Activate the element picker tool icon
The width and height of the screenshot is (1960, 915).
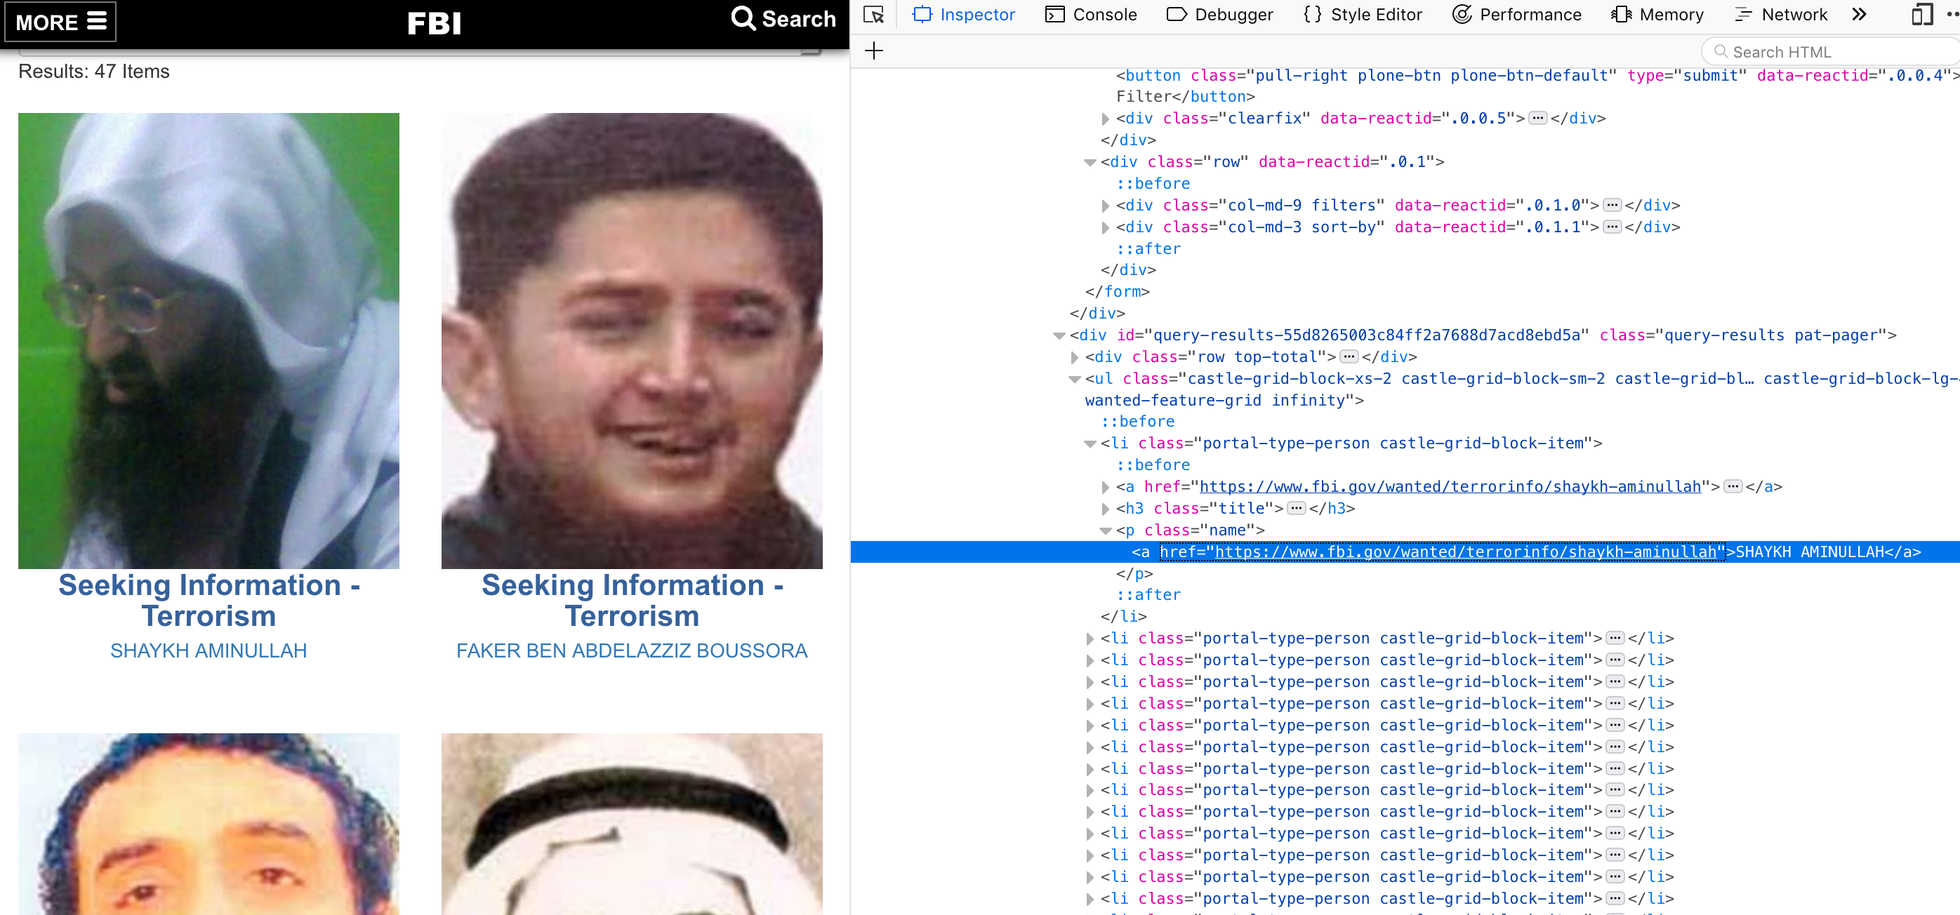(873, 15)
